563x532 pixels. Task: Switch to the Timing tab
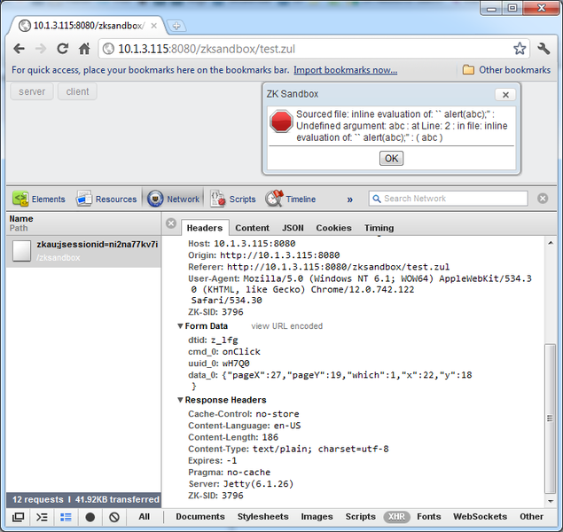click(x=379, y=228)
